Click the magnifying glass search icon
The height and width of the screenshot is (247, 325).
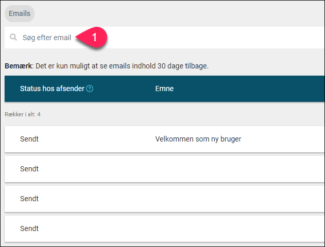tap(13, 37)
